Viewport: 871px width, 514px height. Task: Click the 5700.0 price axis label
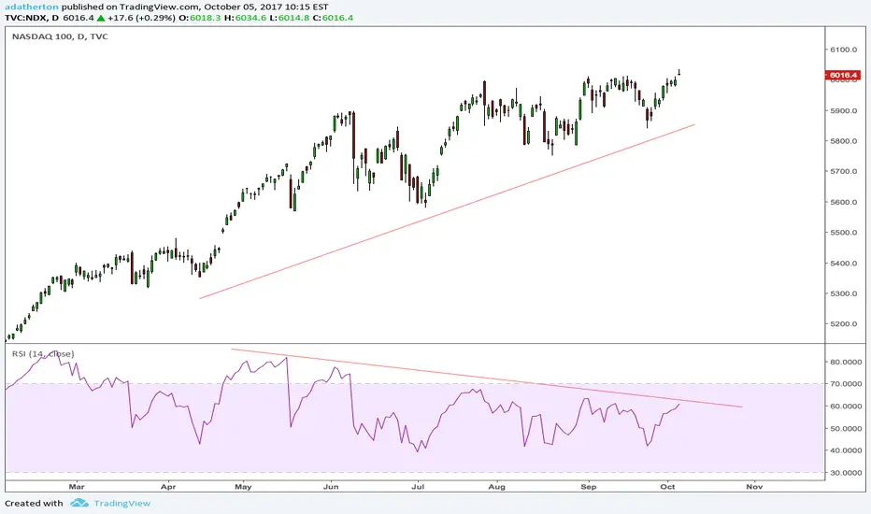pyautogui.click(x=844, y=171)
